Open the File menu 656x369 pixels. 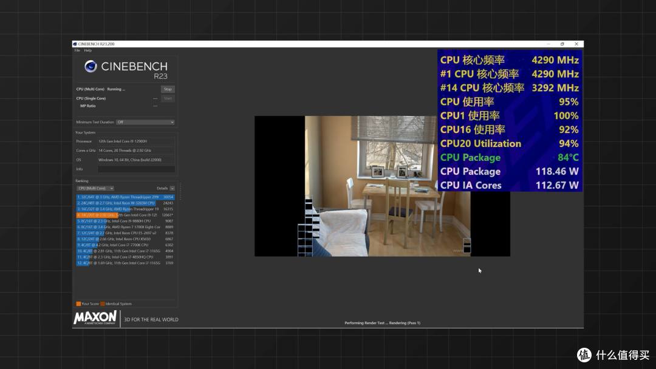(77, 50)
